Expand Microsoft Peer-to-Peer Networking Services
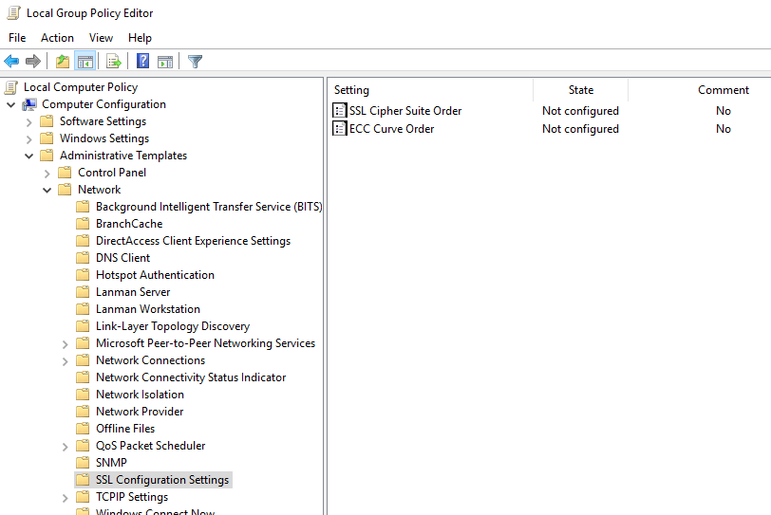This screenshot has width=771, height=515. (x=65, y=344)
